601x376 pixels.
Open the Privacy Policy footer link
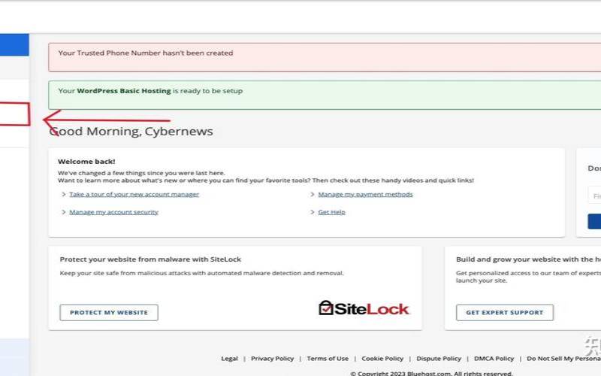(272, 359)
